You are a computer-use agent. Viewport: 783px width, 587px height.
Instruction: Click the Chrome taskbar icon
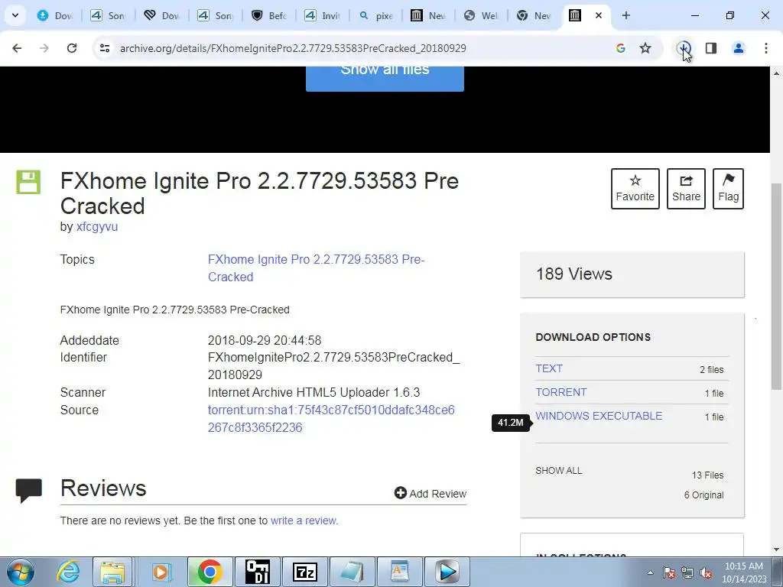[x=210, y=572]
